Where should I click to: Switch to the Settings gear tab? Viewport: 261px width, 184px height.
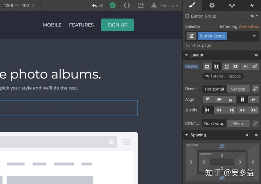[212, 5]
